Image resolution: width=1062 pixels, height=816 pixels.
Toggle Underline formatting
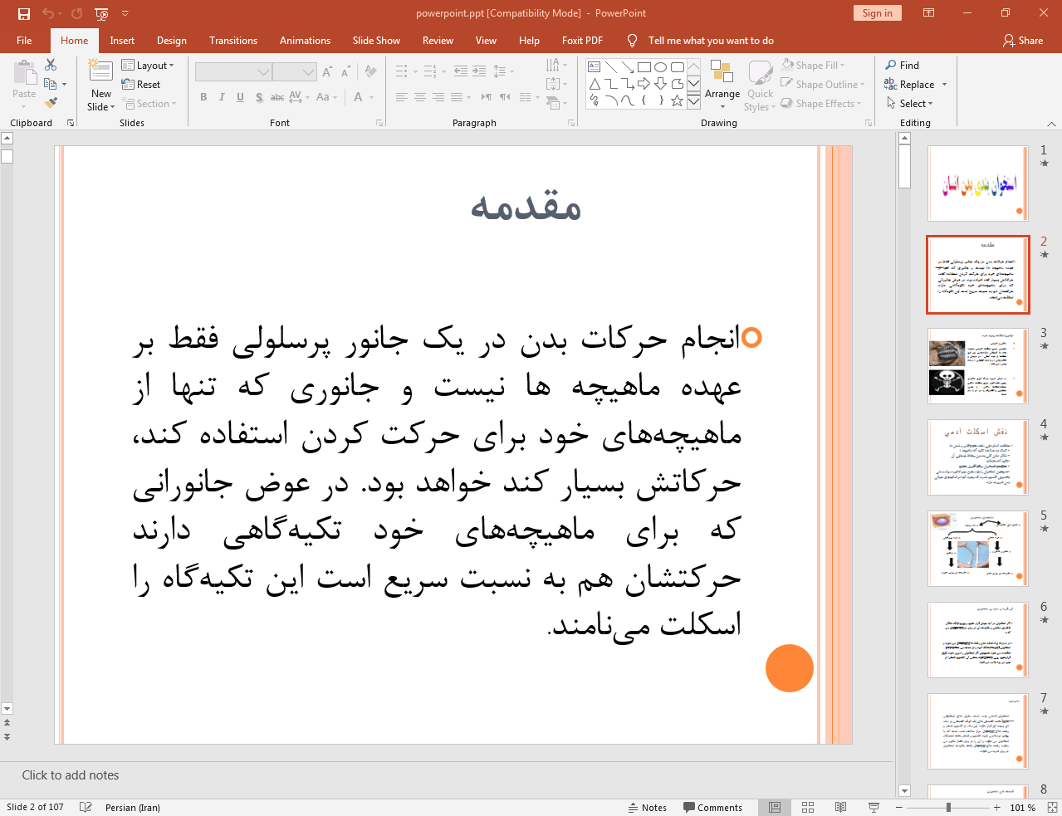(240, 97)
